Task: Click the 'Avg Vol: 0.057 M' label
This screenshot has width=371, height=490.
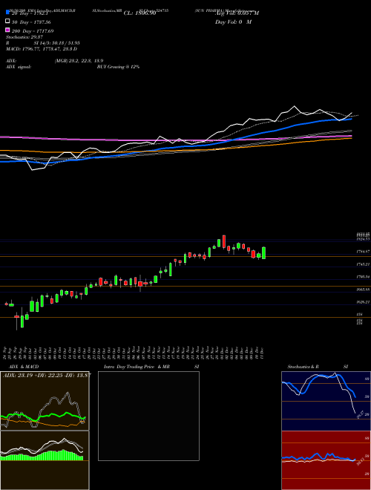Action: coord(237,13)
